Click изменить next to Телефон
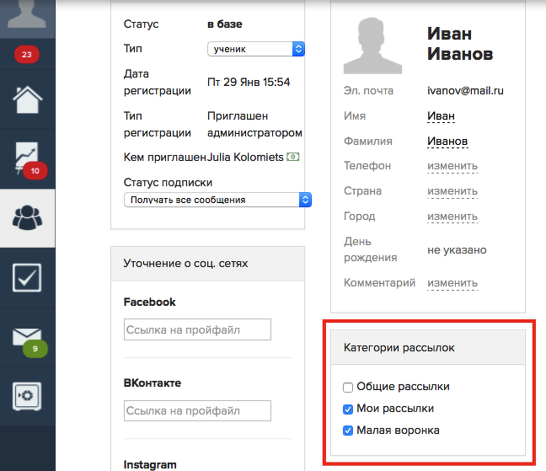Screen dimensions: 546x471 tap(452, 166)
